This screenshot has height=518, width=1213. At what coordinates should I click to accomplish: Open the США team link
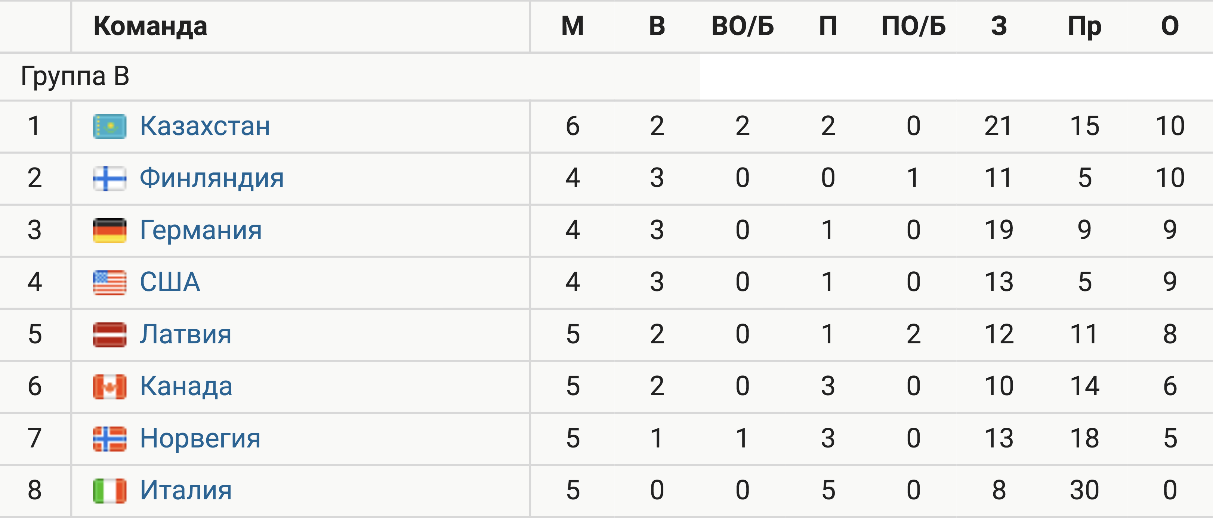coord(170,282)
